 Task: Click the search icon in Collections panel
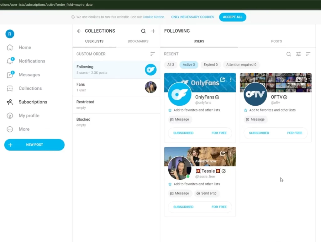pyautogui.click(x=143, y=31)
